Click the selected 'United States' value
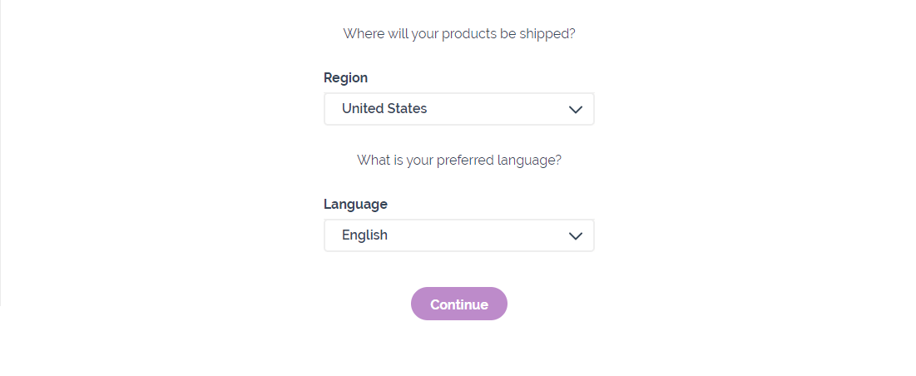Viewport: 916px width, 376px height. click(384, 109)
